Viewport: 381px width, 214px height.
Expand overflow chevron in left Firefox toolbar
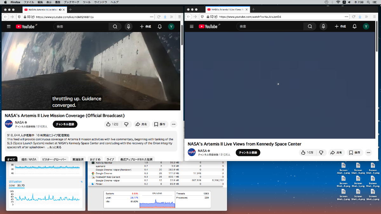click(171, 17)
